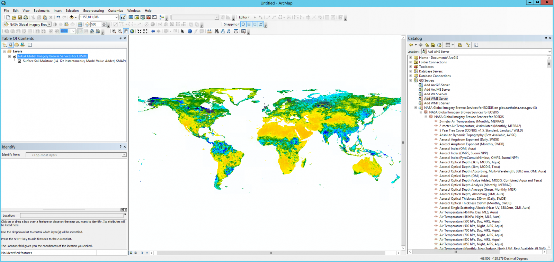Open the map scale dropdown

(x=116, y=17)
